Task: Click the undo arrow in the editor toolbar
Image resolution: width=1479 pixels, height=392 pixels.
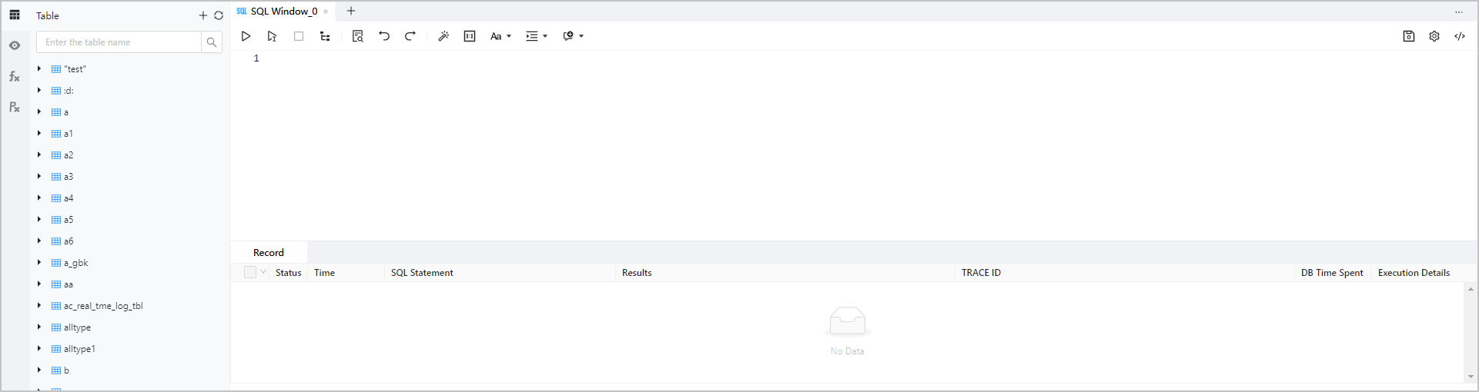Action: (384, 36)
